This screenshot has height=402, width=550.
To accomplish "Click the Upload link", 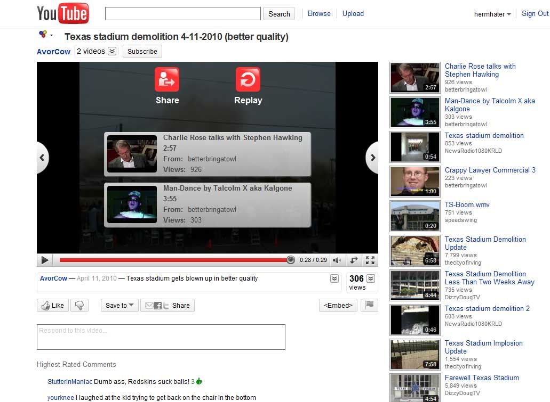I will click(x=353, y=14).
